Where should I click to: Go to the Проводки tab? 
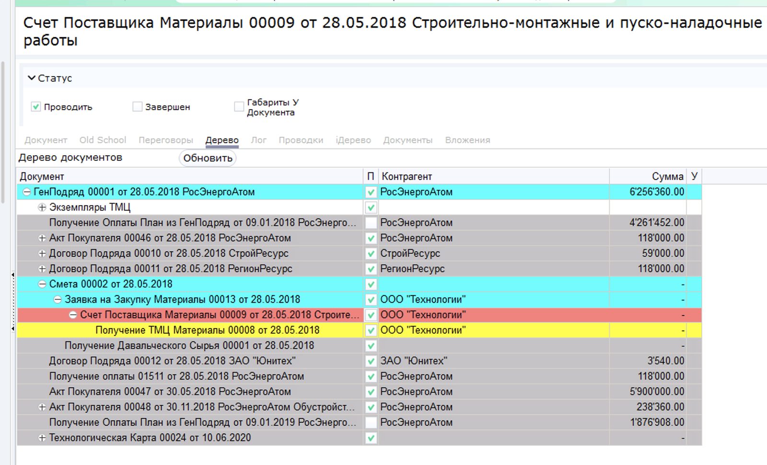(x=301, y=140)
